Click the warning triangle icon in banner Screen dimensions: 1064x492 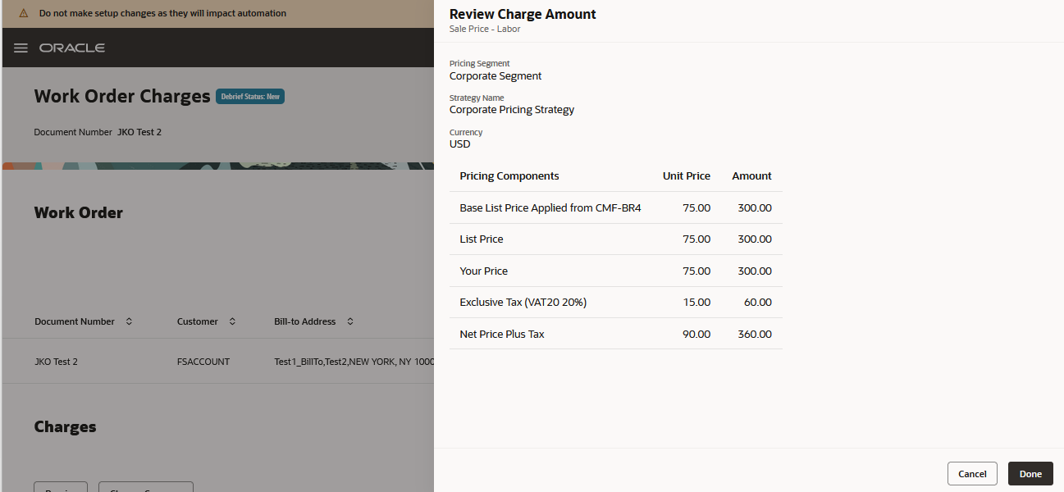tap(23, 13)
